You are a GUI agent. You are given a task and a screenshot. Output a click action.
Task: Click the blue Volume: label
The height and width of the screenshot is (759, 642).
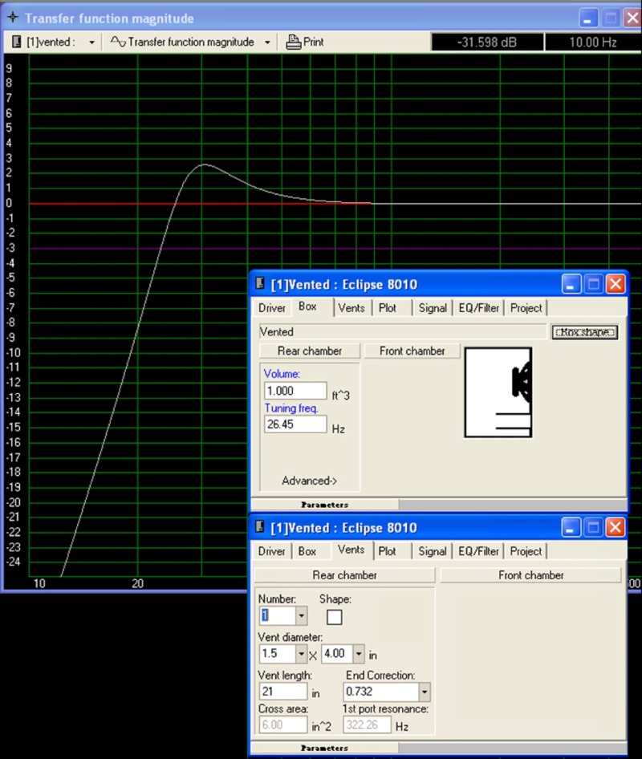[x=282, y=374]
